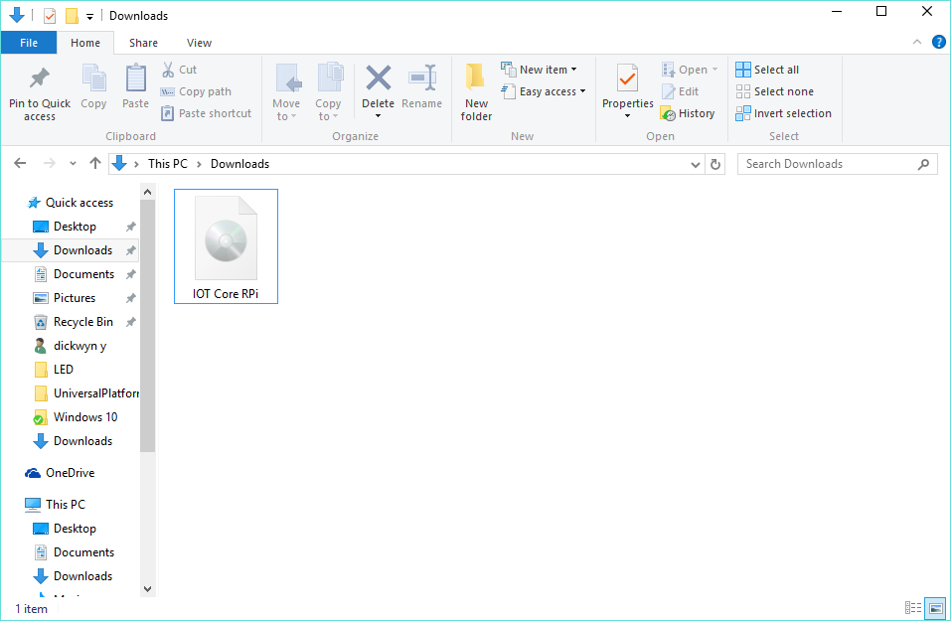Click the Search Downloads field

(x=837, y=164)
